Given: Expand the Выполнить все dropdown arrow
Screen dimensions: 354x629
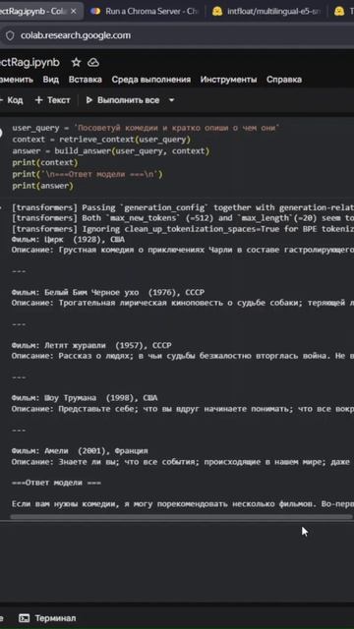Looking at the screenshot, I should point(171,100).
